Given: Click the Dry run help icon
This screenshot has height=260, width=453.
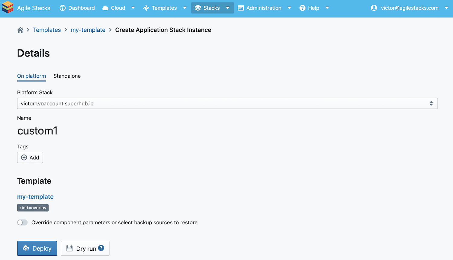Looking at the screenshot, I should point(101,248).
